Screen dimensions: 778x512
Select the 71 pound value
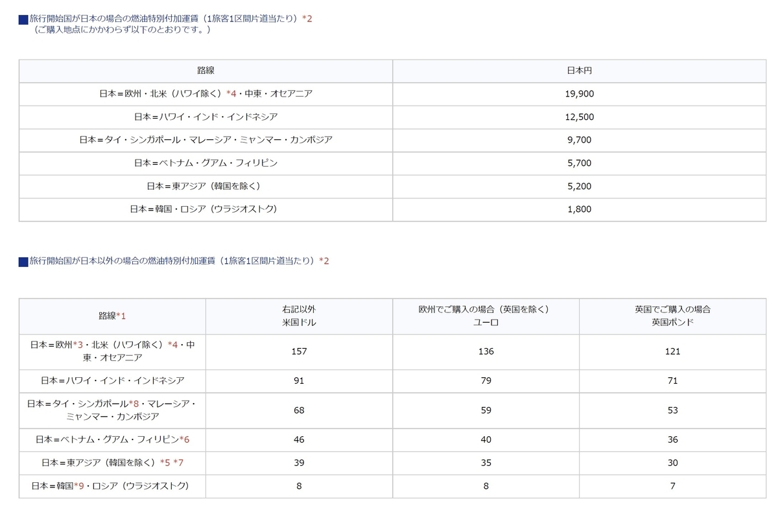672,380
